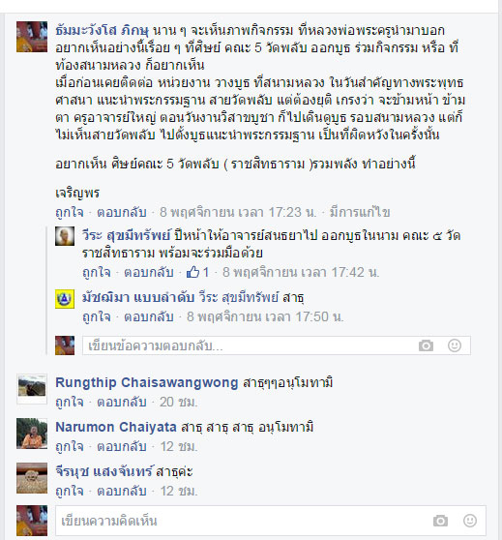Open Narumon Chaiyata profile link
The height and width of the screenshot is (540, 502).
click(x=116, y=427)
